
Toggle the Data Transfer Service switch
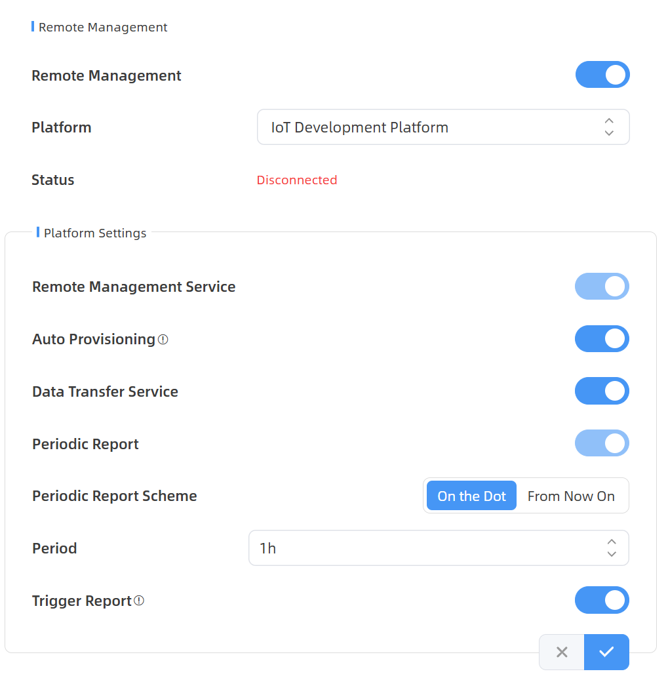(x=602, y=391)
